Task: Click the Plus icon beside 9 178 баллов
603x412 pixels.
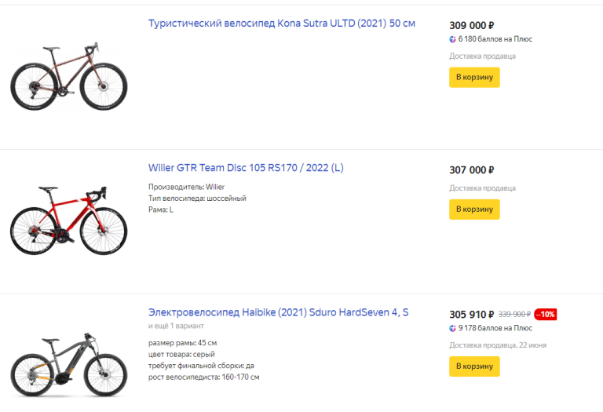Action: 453,328
